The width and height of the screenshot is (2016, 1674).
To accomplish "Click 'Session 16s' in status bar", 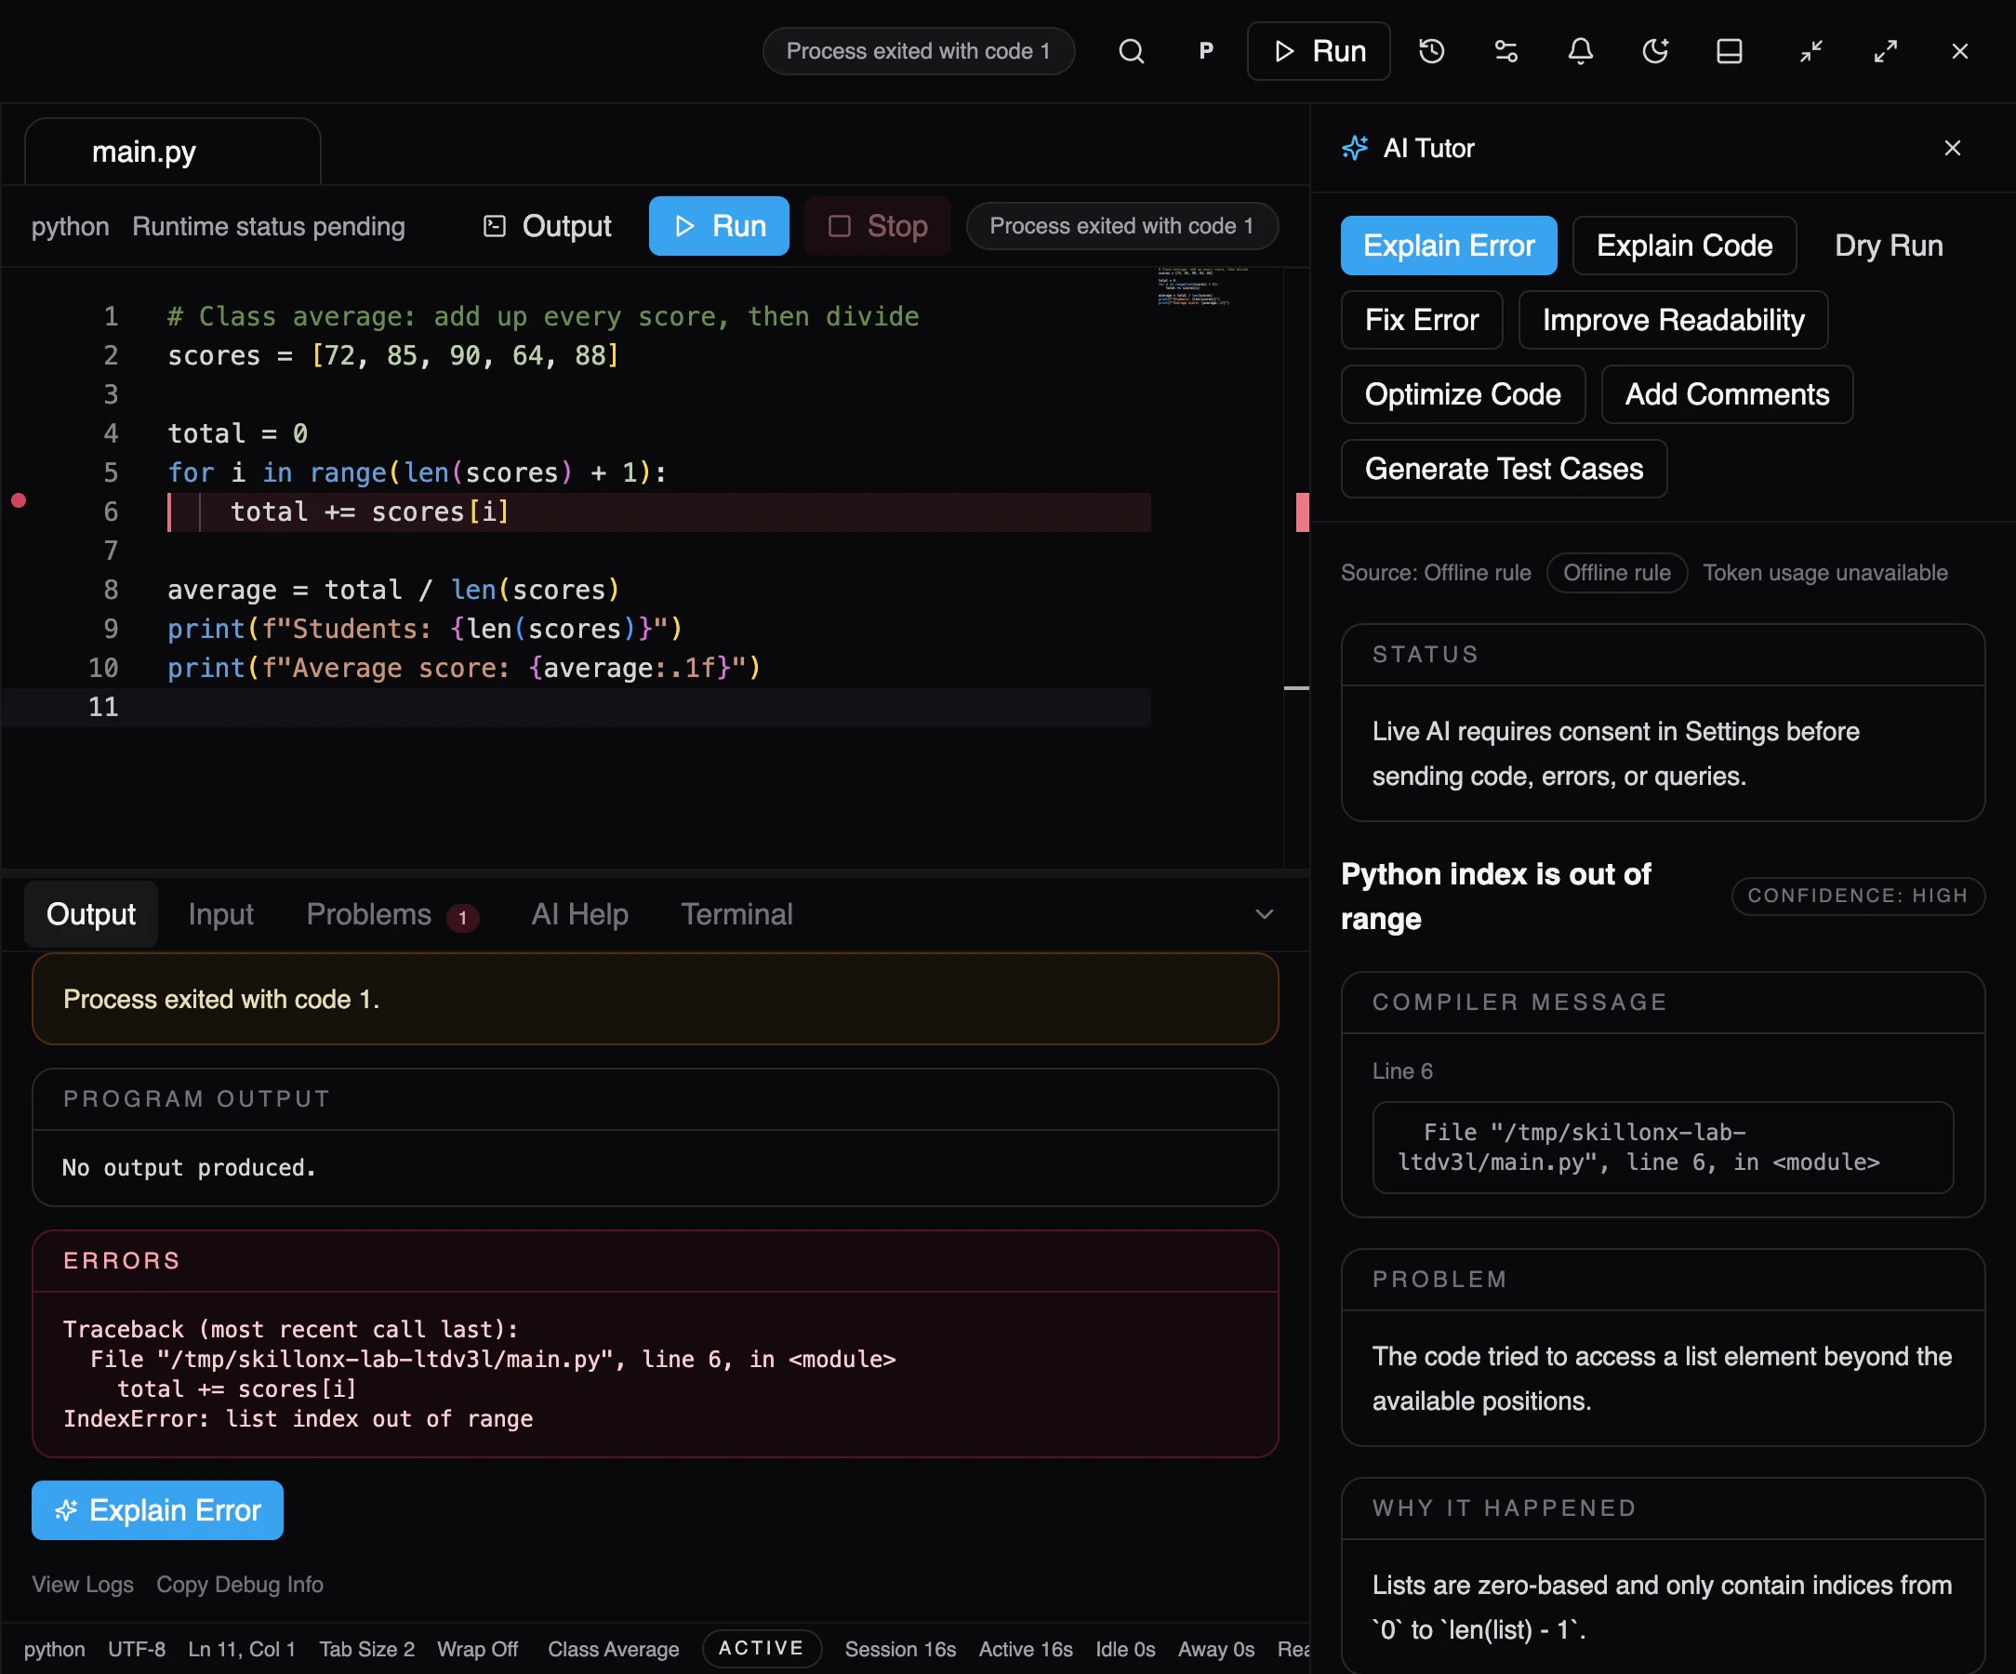I will [899, 1648].
